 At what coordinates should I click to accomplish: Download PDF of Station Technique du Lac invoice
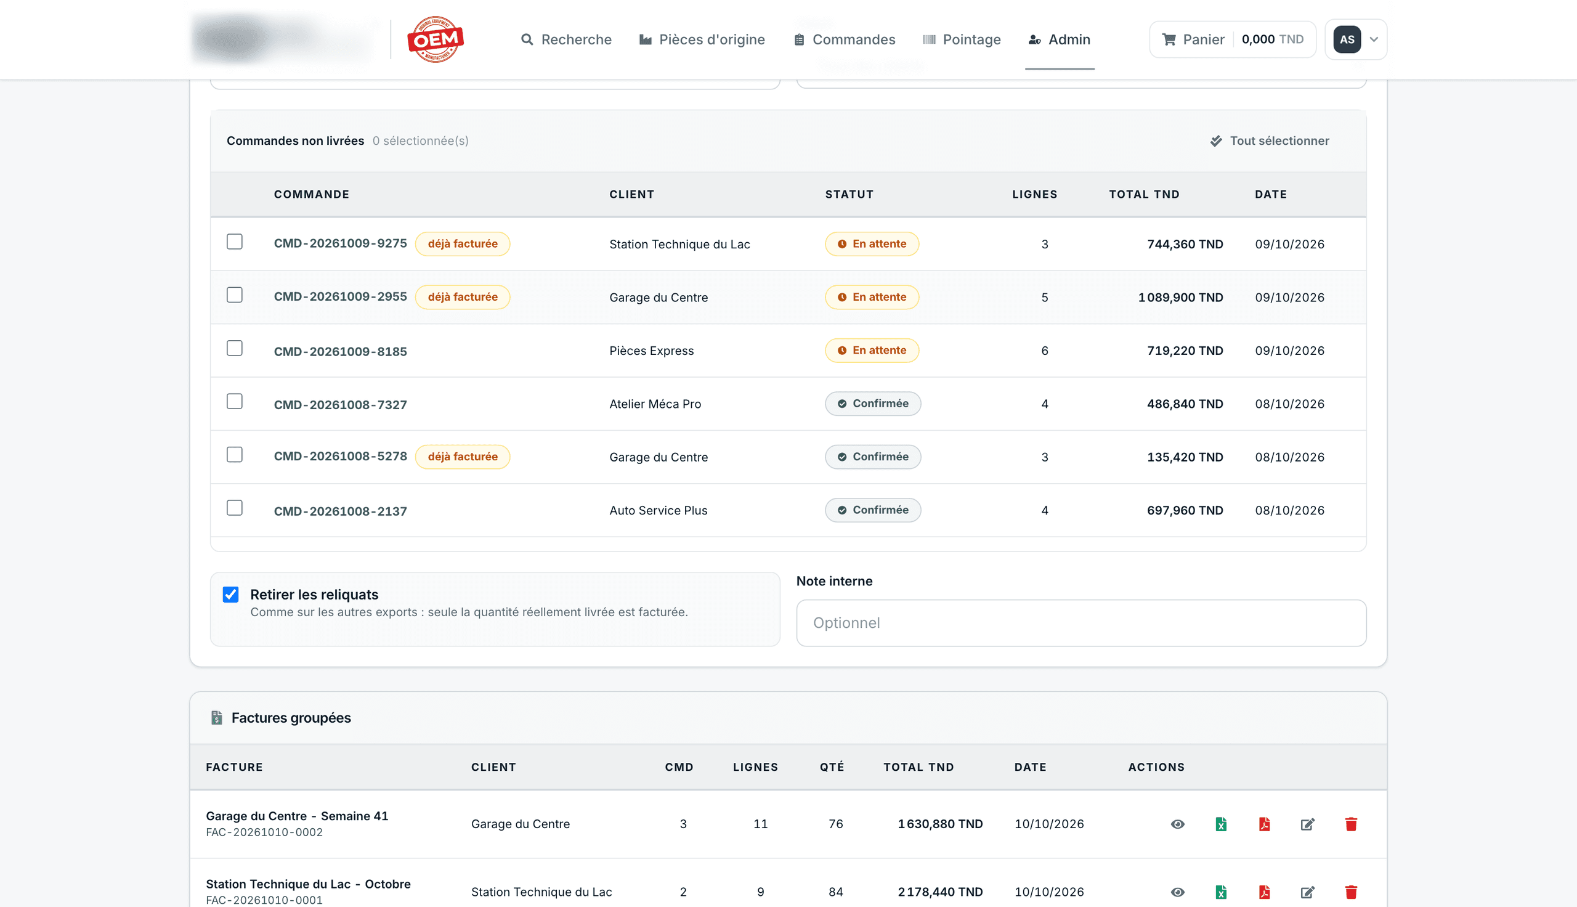(x=1265, y=892)
